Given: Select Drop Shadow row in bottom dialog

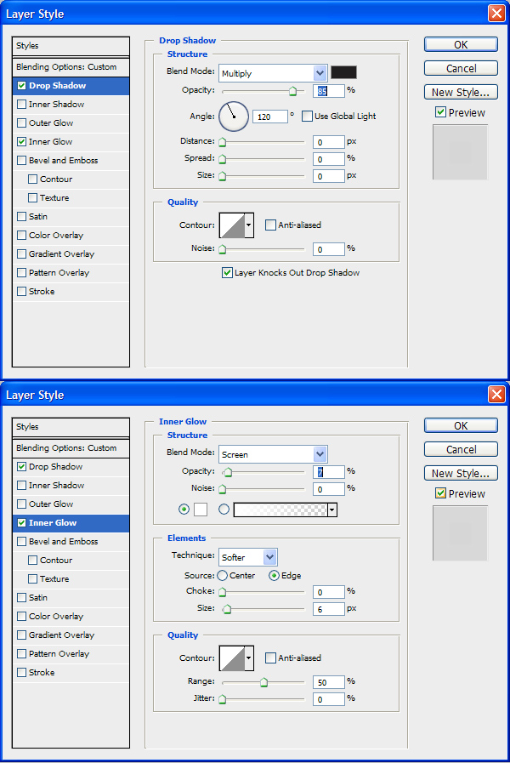Looking at the screenshot, I should click(x=71, y=467).
